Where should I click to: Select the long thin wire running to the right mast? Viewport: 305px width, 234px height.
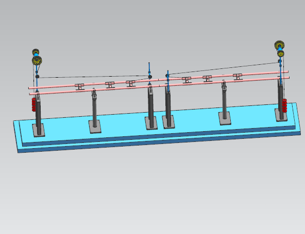[x=223, y=68]
